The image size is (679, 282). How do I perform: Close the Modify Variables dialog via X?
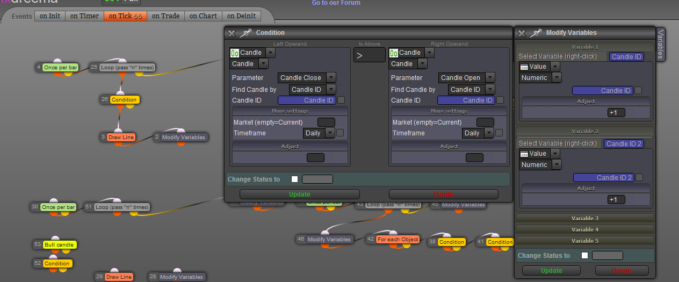pos(521,33)
